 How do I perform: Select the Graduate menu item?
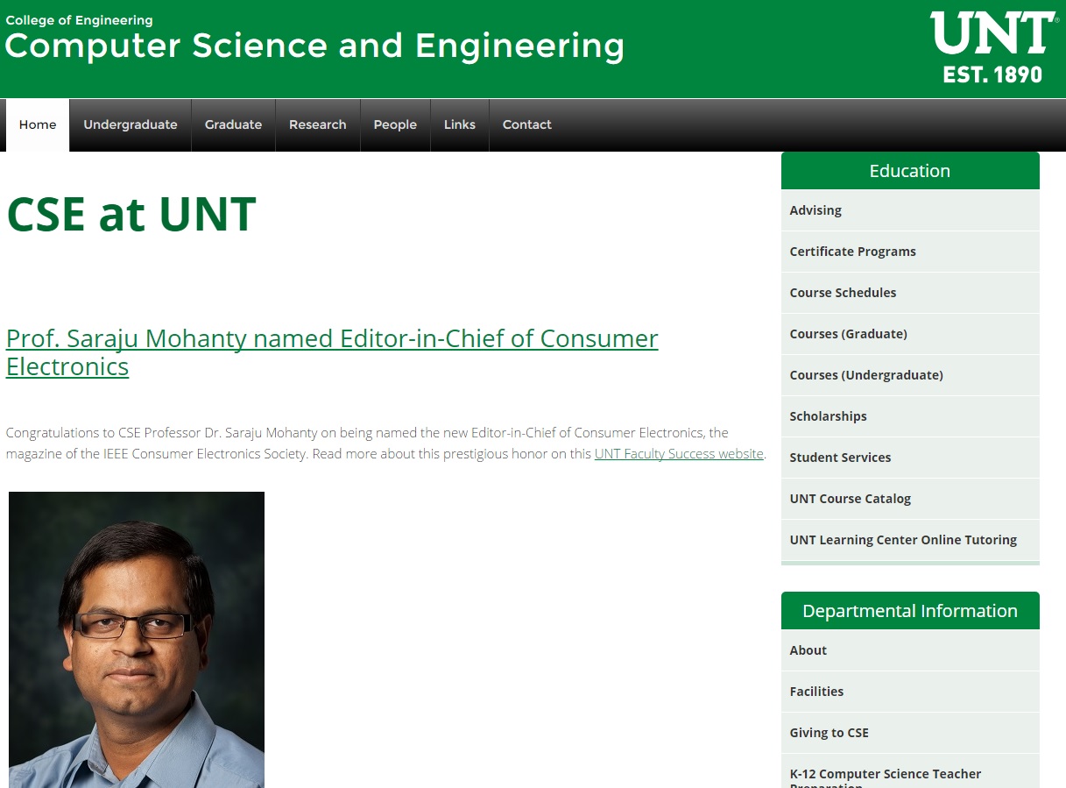point(233,124)
